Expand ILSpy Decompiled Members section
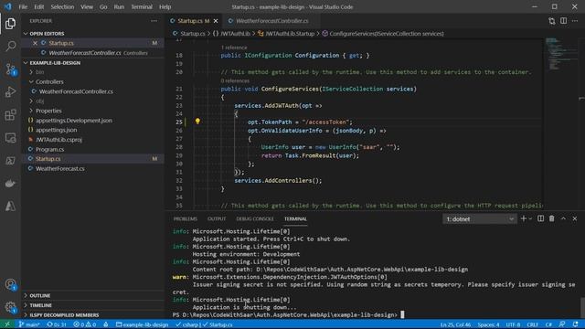Image resolution: width=585 pixels, height=329 pixels. [x=64, y=314]
